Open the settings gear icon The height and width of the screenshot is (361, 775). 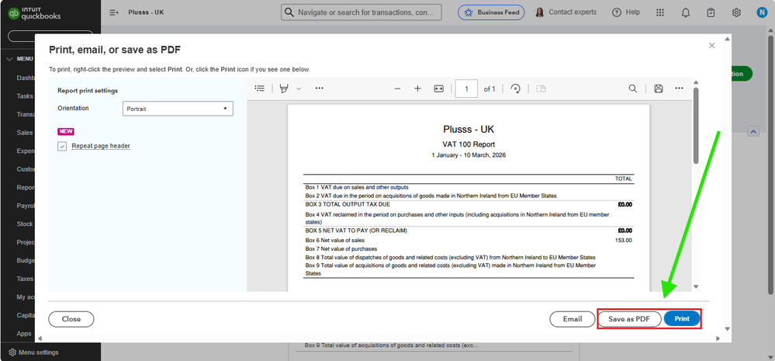pyautogui.click(x=736, y=13)
